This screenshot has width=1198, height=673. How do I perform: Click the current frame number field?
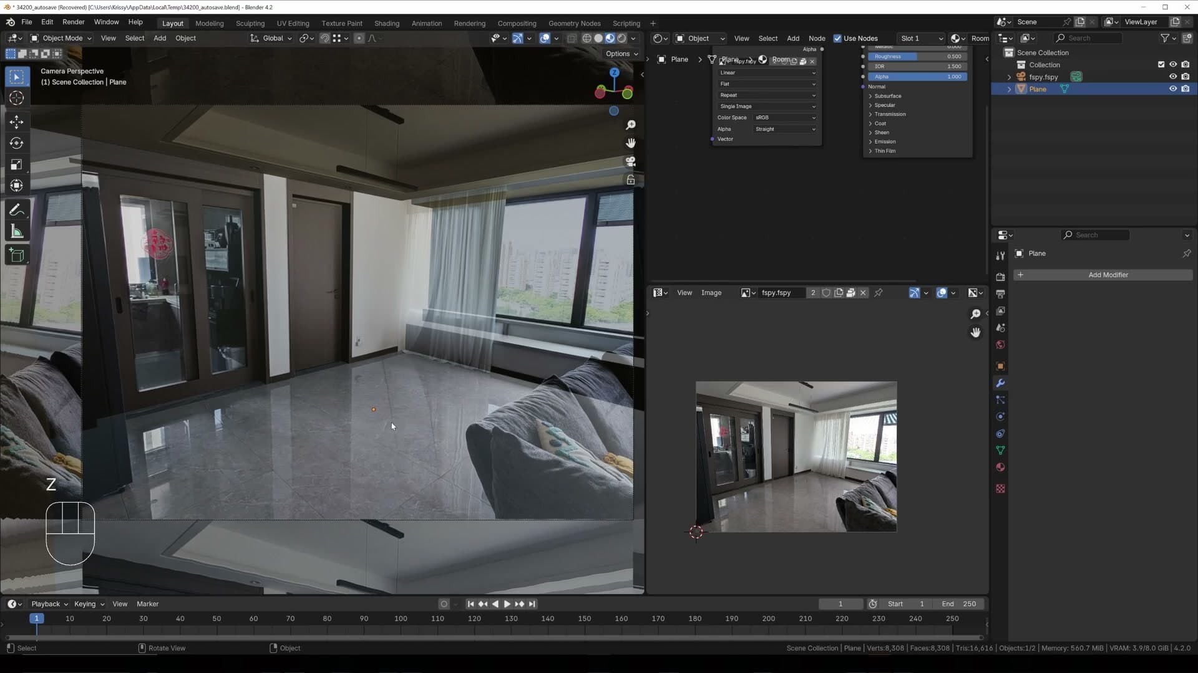(840, 604)
